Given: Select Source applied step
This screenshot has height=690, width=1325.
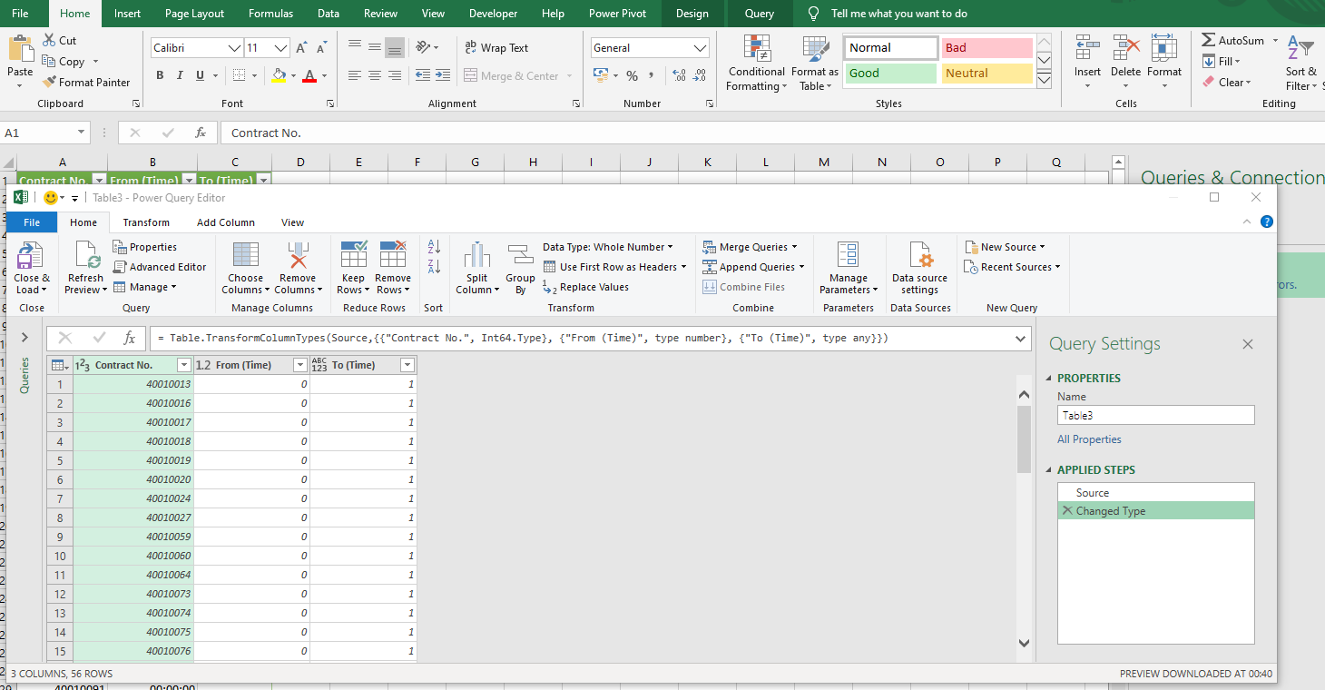Looking at the screenshot, I should [x=1156, y=493].
